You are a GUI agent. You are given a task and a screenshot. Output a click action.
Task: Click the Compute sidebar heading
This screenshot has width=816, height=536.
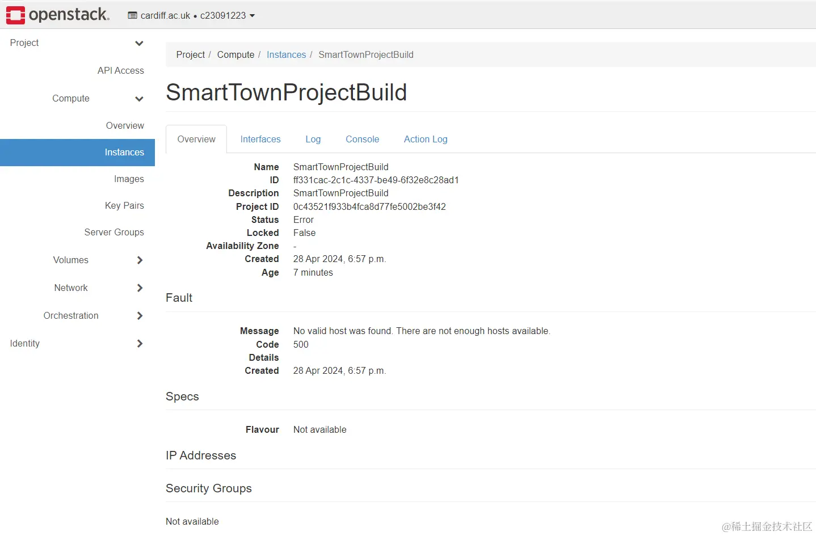coord(71,98)
